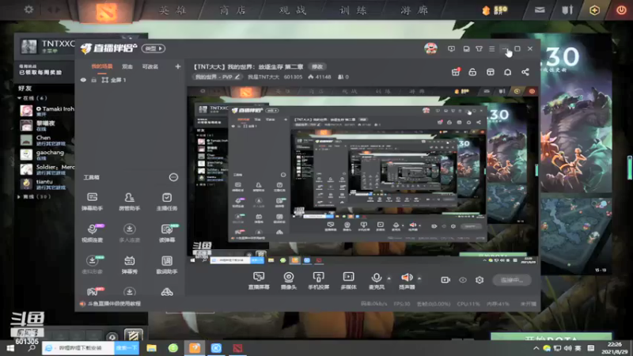Screen dimensions: 633x356
Task: Expand speaker options arrow
Action: [x=419, y=278]
